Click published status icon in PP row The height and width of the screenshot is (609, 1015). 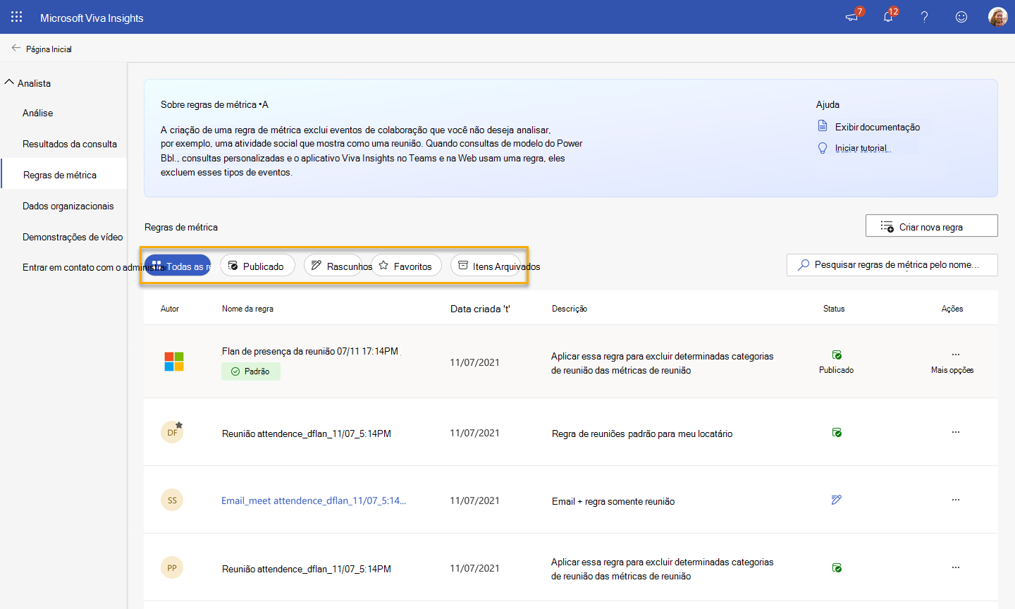(x=837, y=567)
